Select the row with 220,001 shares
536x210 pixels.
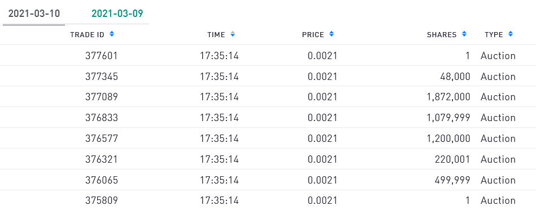click(268, 159)
